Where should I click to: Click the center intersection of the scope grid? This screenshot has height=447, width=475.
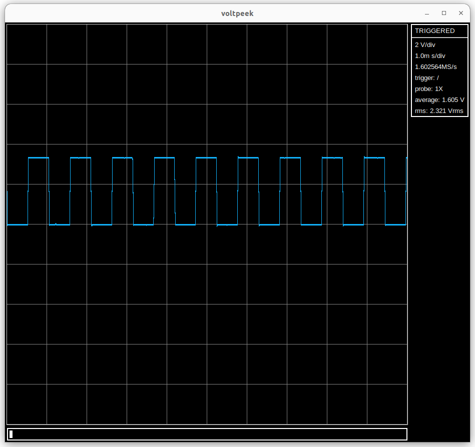(207, 224)
